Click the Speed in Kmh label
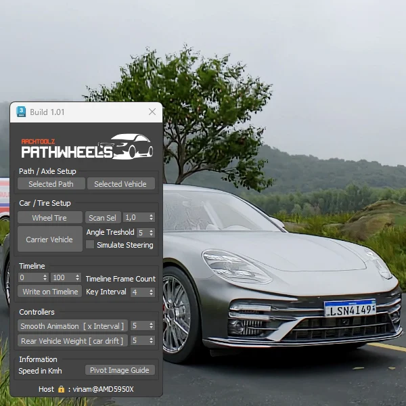This screenshot has height=406, width=406. [x=40, y=371]
